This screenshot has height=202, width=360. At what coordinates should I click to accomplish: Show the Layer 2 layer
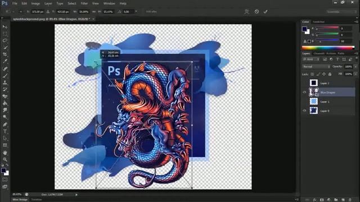pyautogui.click(x=304, y=83)
